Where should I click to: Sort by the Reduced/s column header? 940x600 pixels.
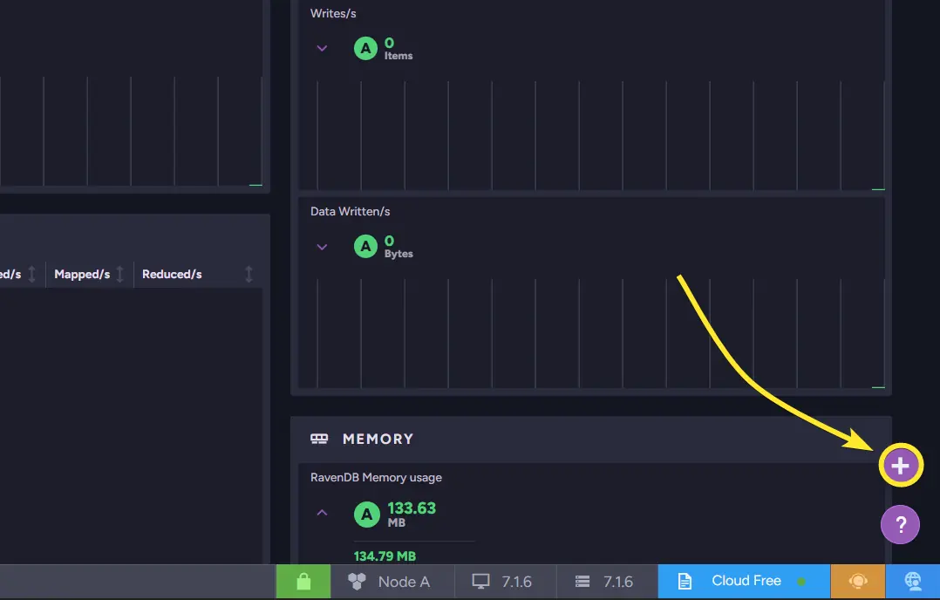click(x=172, y=274)
